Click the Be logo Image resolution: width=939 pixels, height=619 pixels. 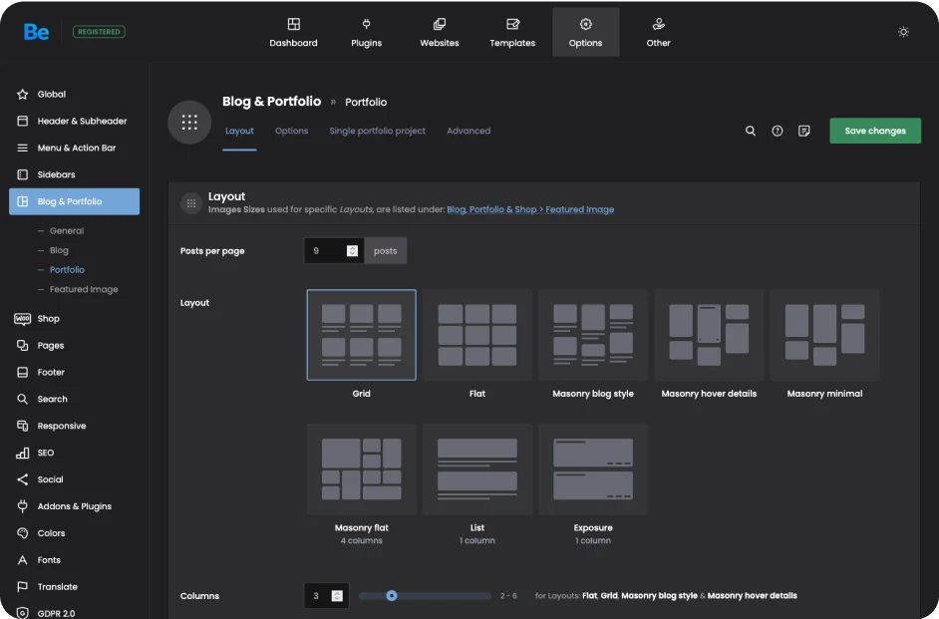point(36,32)
